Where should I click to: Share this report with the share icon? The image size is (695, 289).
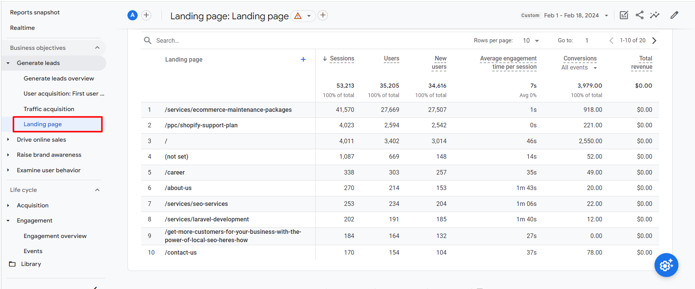pyautogui.click(x=639, y=15)
